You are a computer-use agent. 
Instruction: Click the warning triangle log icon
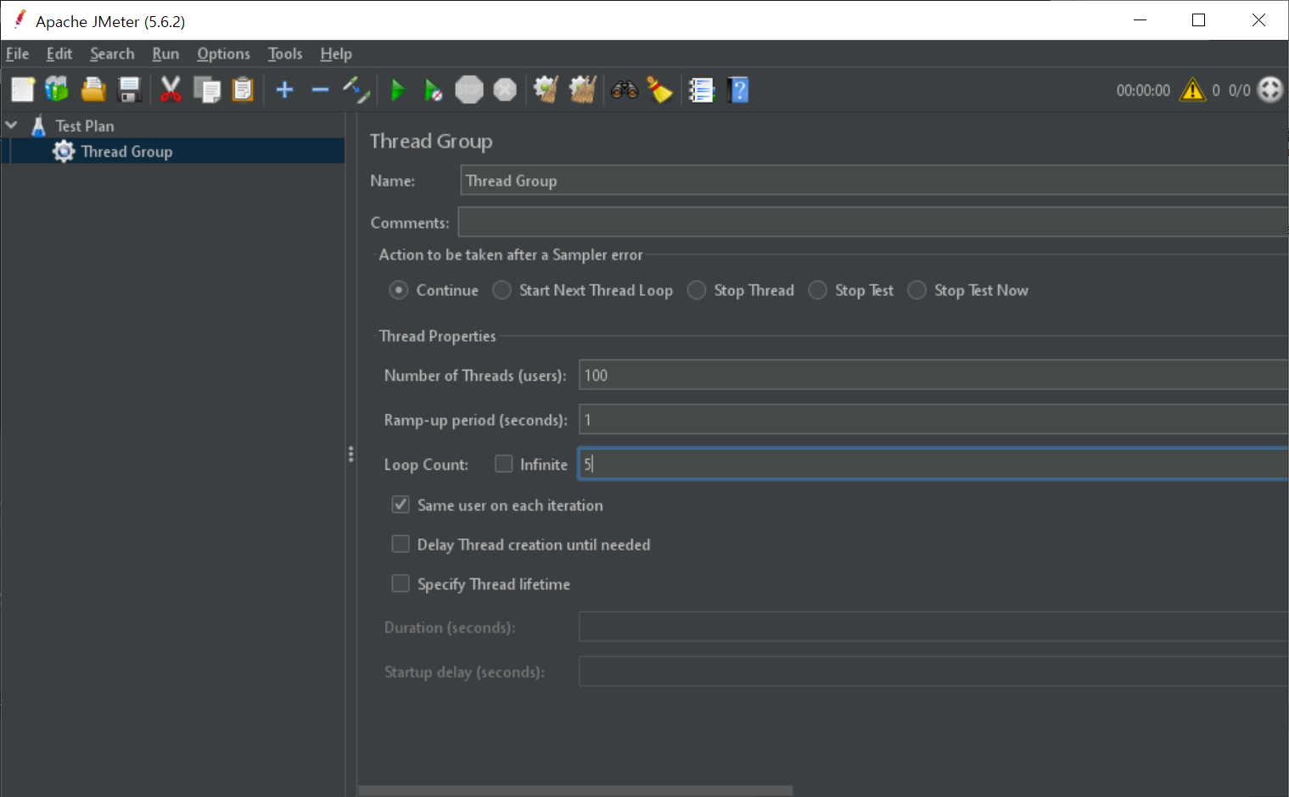click(1192, 89)
